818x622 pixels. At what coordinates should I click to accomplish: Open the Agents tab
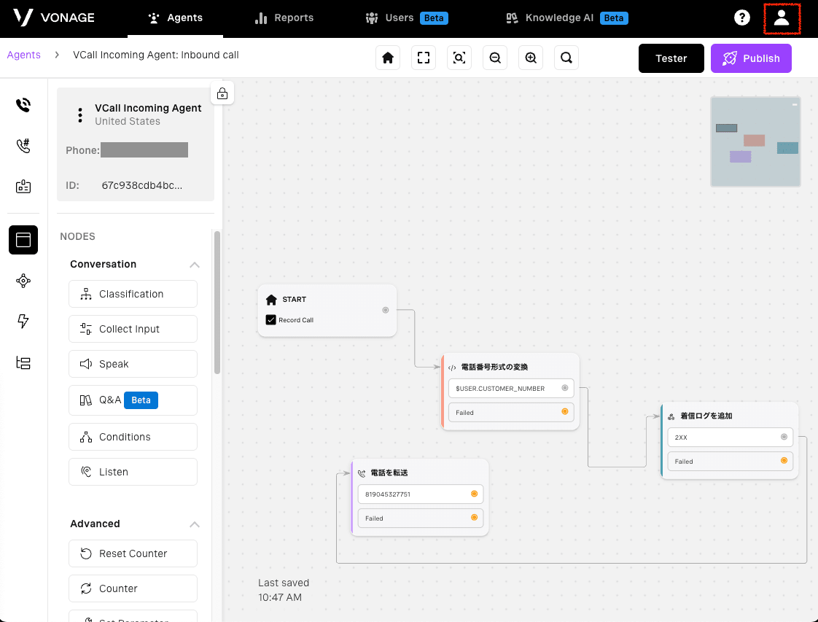coord(175,18)
